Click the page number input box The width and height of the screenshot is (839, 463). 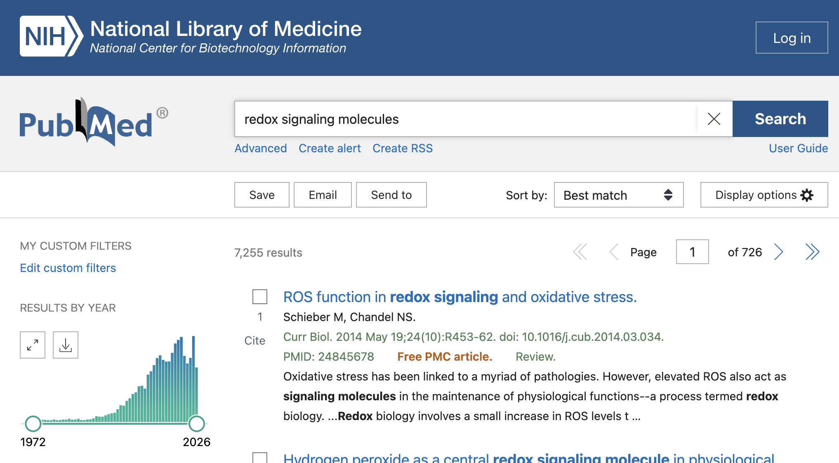[692, 252]
